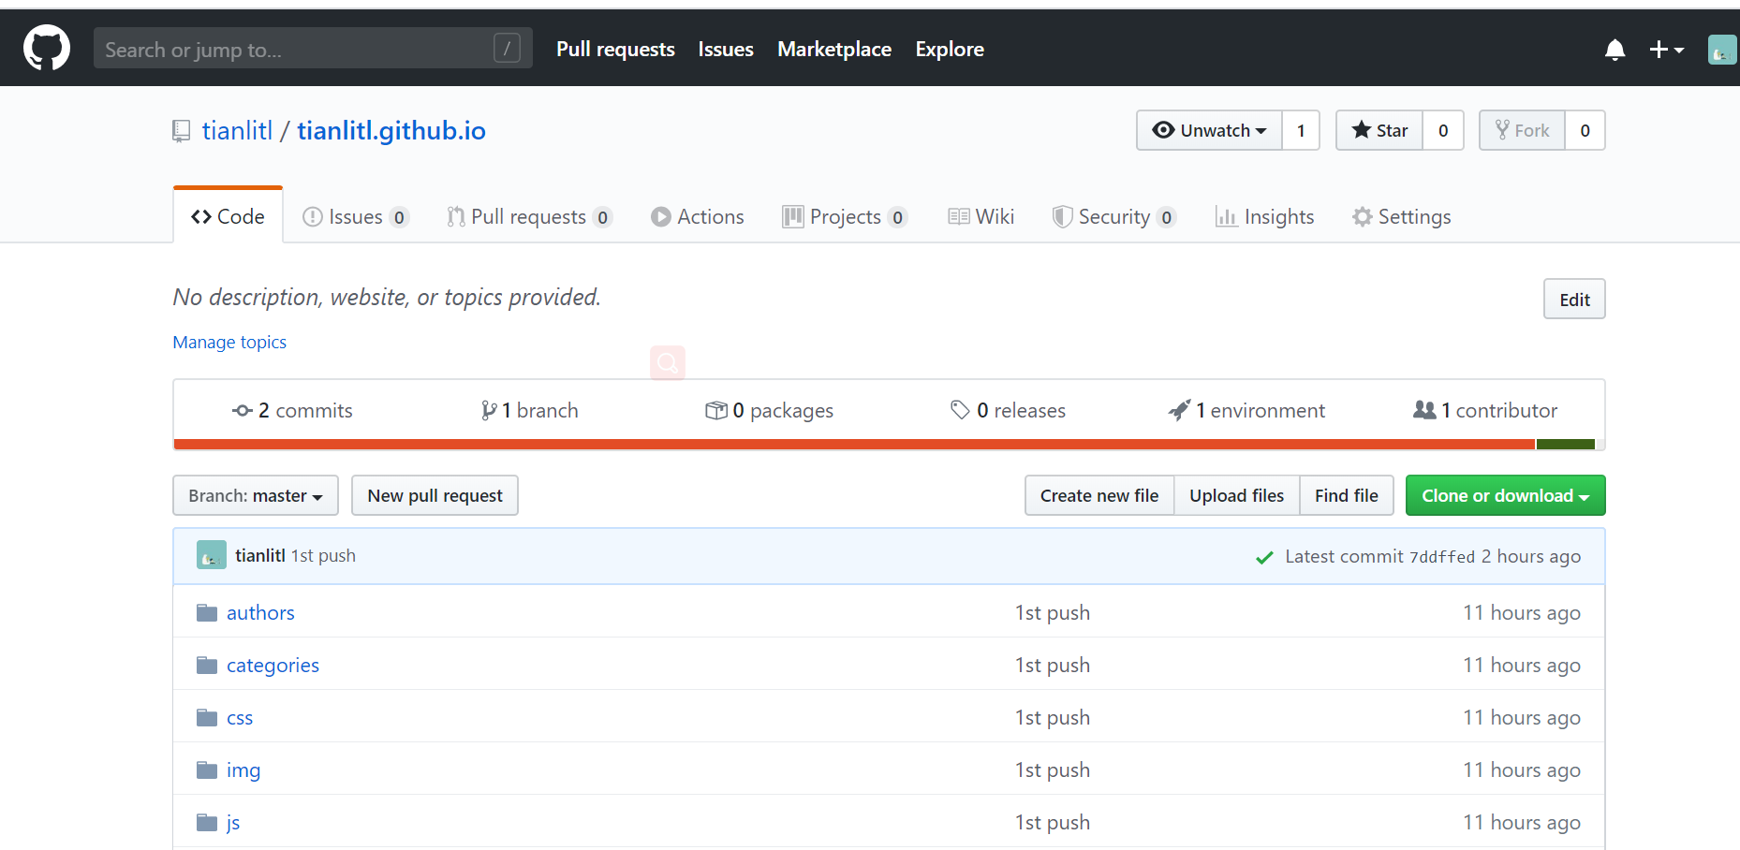Screen dimensions: 1740x850
Task: Click the img folder icon
Action: tap(207, 770)
